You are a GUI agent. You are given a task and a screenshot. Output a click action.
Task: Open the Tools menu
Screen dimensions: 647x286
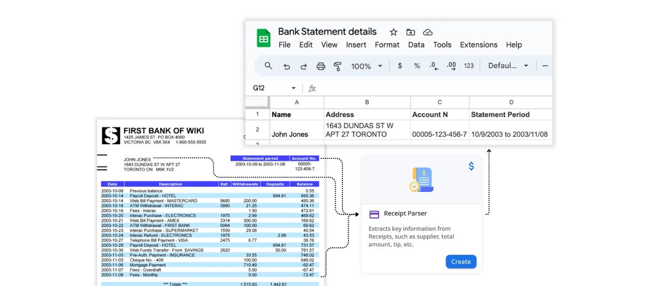coord(442,45)
